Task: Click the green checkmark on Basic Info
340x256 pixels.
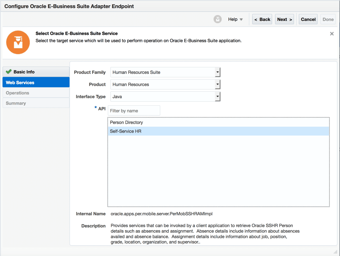Action: (x=9, y=72)
